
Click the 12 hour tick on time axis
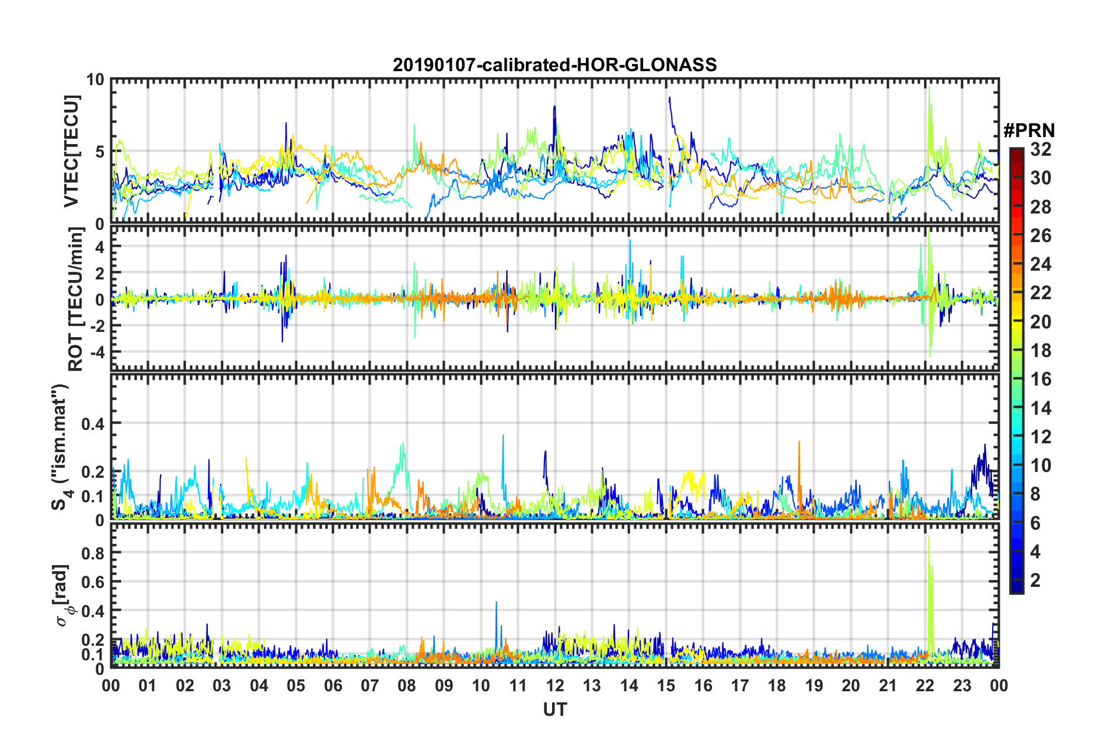(x=554, y=685)
